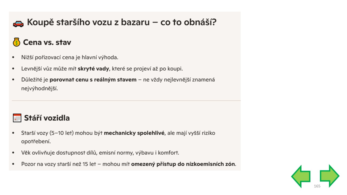Click the bullet starting with Věk ovlivňuje dostupnost dílů
Screen dimensions: 347x195
100,153
